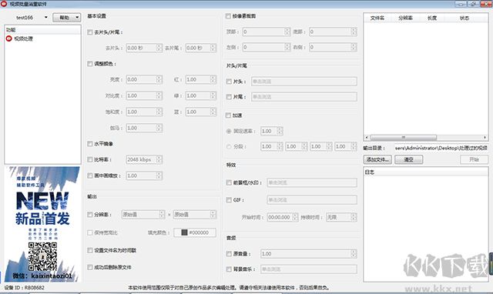This screenshot has height=294, width=493.
Task: Click the 清空 button
Action: coord(408,159)
